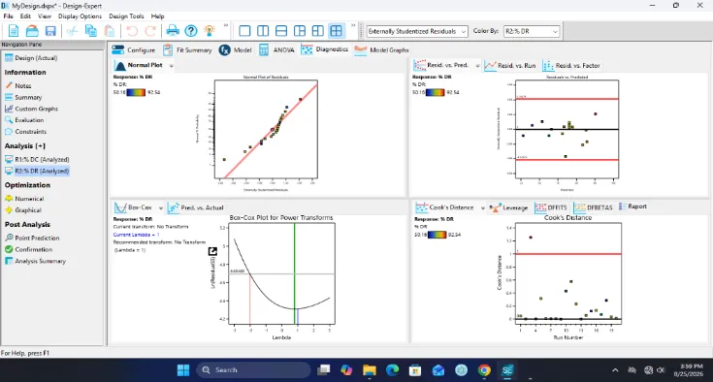Expand the Analysis [+] section
The image size is (713, 382).
25,145
